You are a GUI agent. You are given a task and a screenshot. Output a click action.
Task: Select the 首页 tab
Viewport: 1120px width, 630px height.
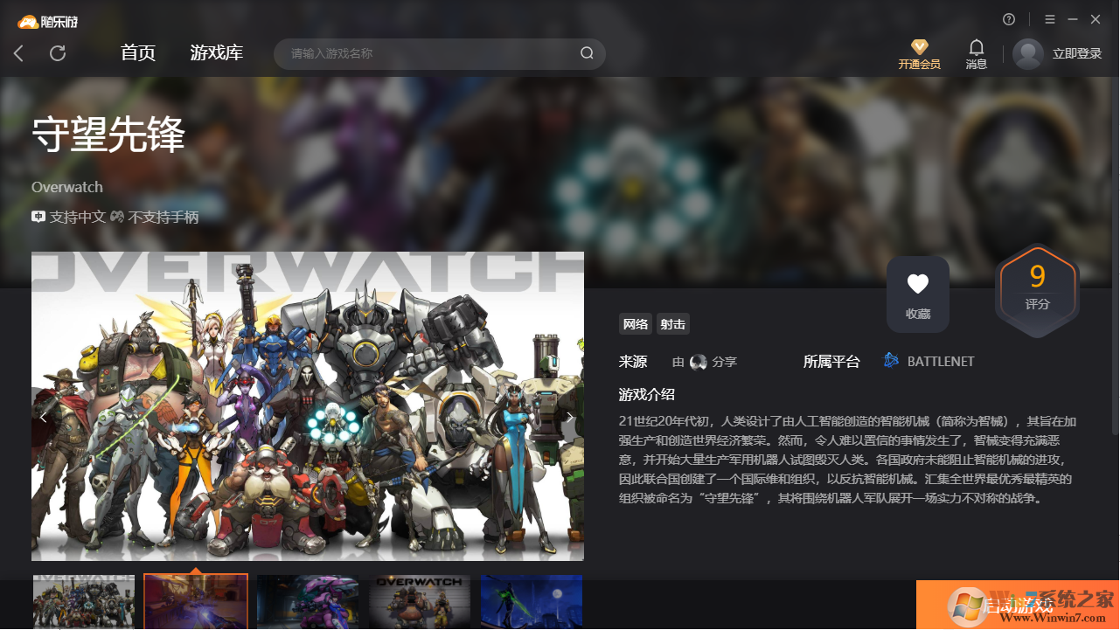137,53
